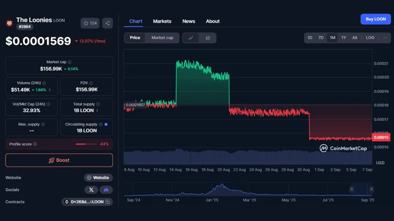Click the 44% profile score value

(x=104, y=144)
